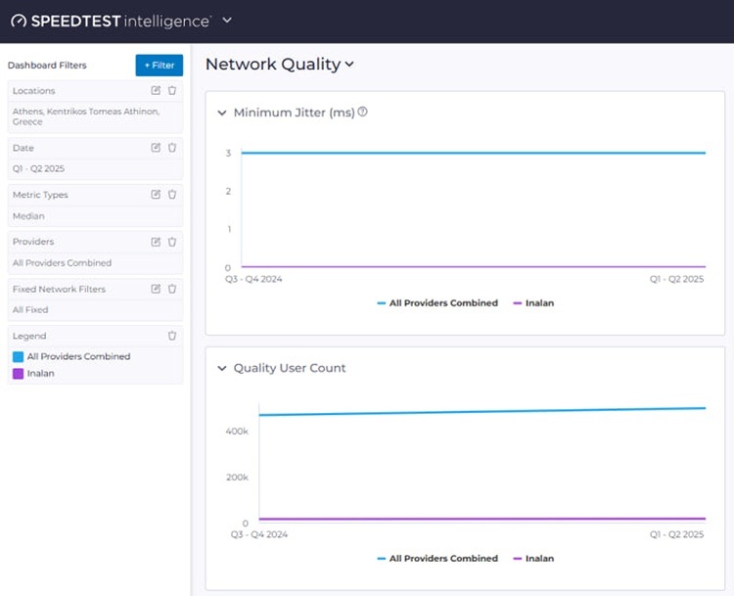Open Speedtest Intelligence product menu chevron
The height and width of the screenshot is (596, 734).
(228, 21)
